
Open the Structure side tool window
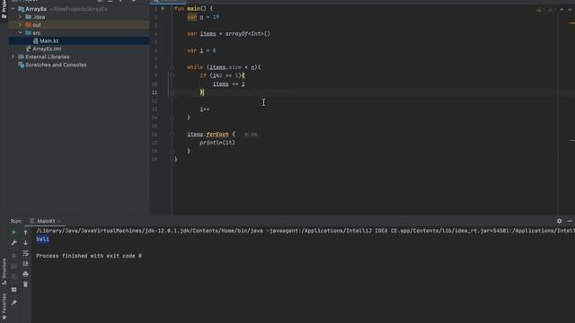click(4, 272)
